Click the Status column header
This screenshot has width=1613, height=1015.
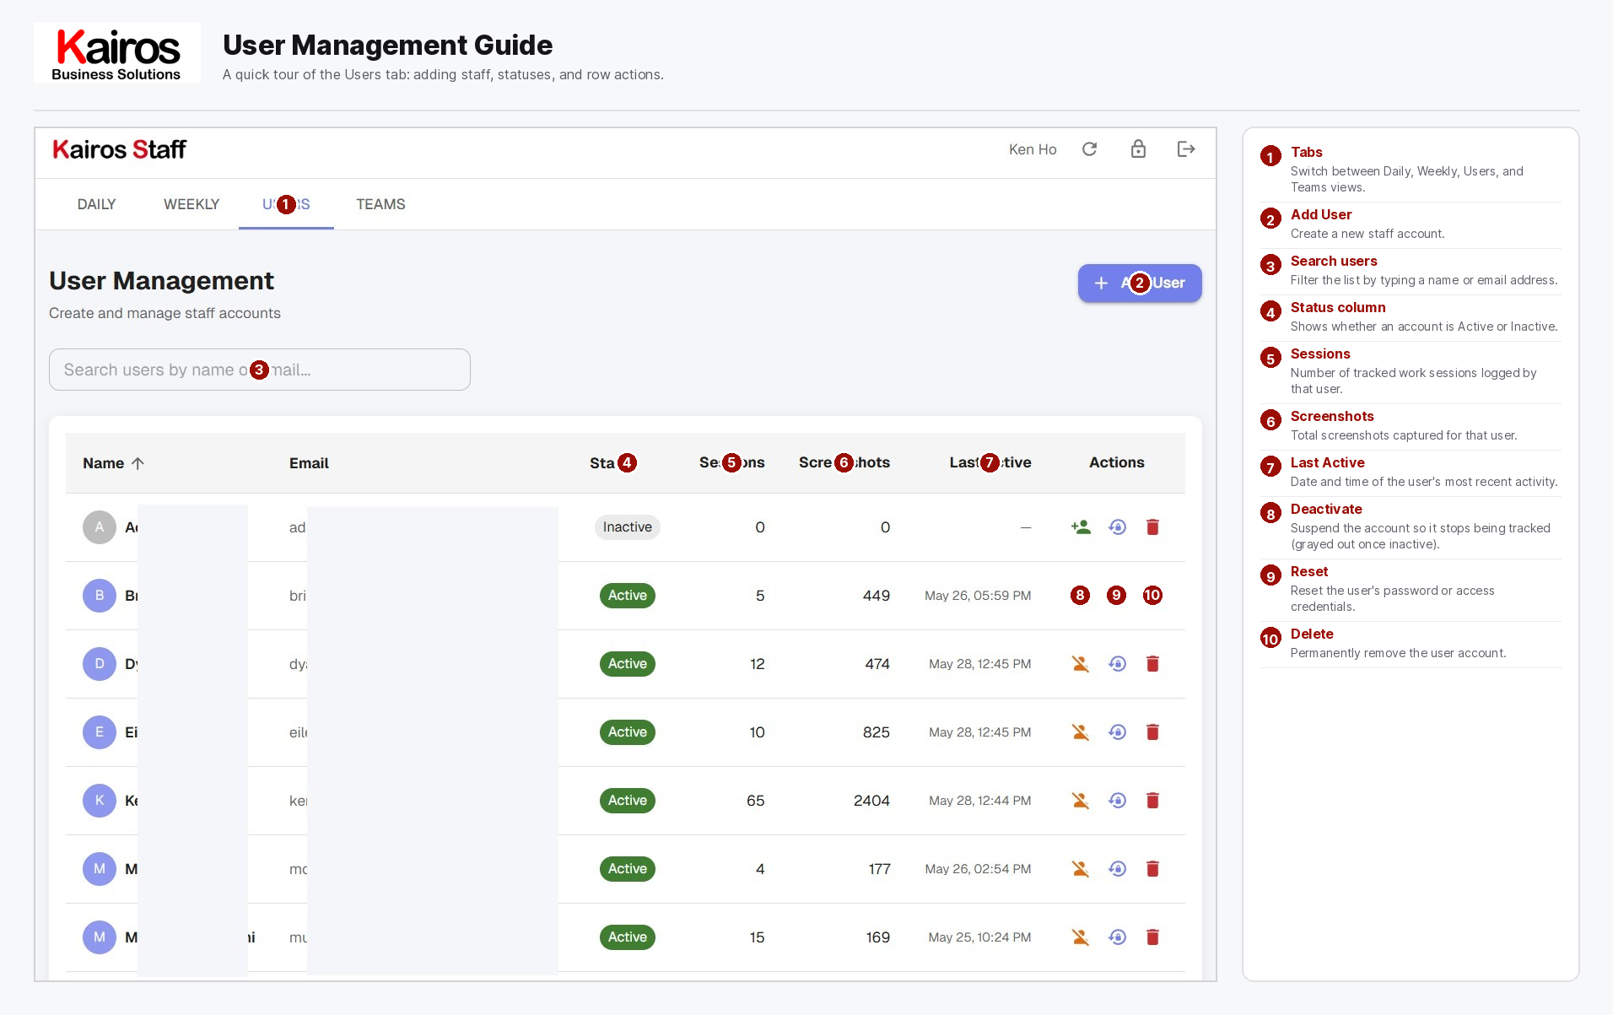point(613,463)
